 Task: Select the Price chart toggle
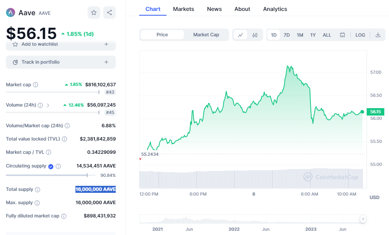(162, 35)
